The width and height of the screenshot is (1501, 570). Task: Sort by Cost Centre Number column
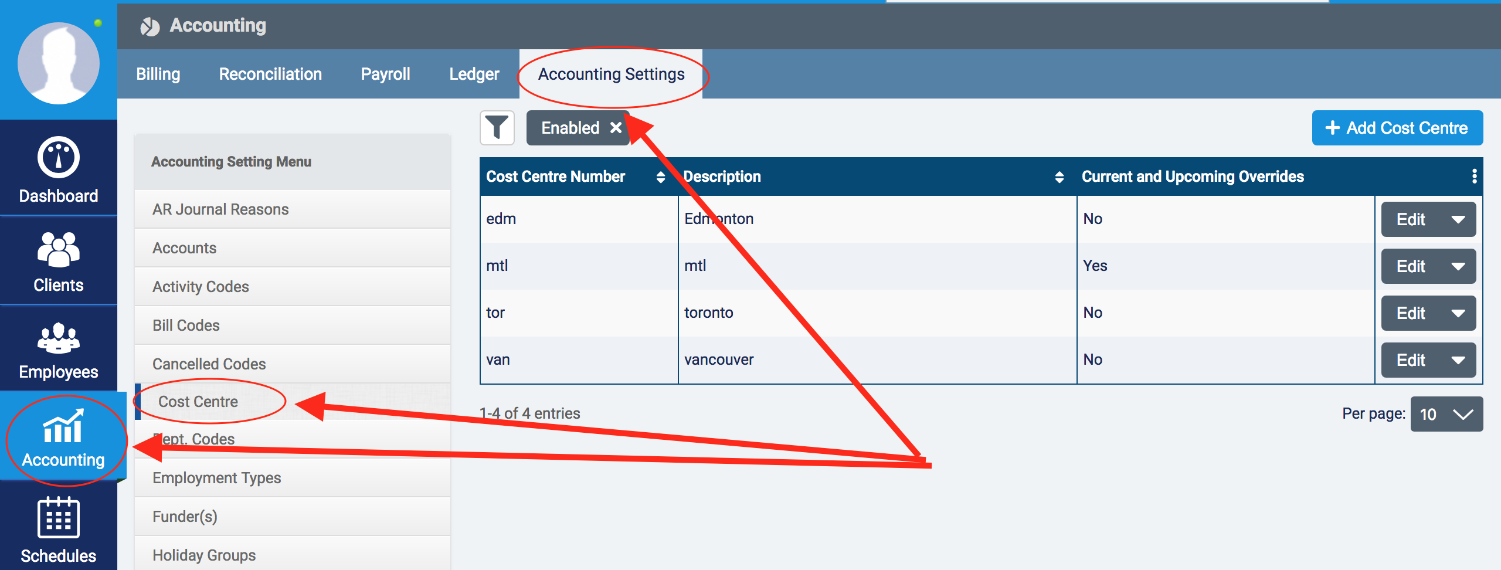660,177
